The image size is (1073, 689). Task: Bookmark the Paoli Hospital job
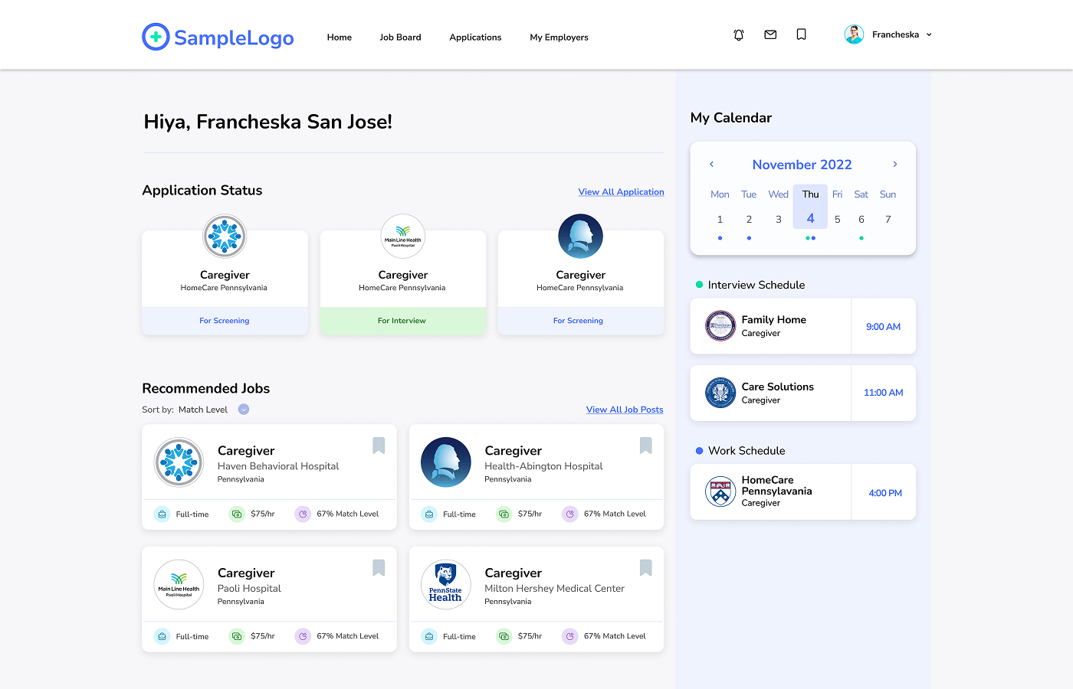pyautogui.click(x=379, y=567)
